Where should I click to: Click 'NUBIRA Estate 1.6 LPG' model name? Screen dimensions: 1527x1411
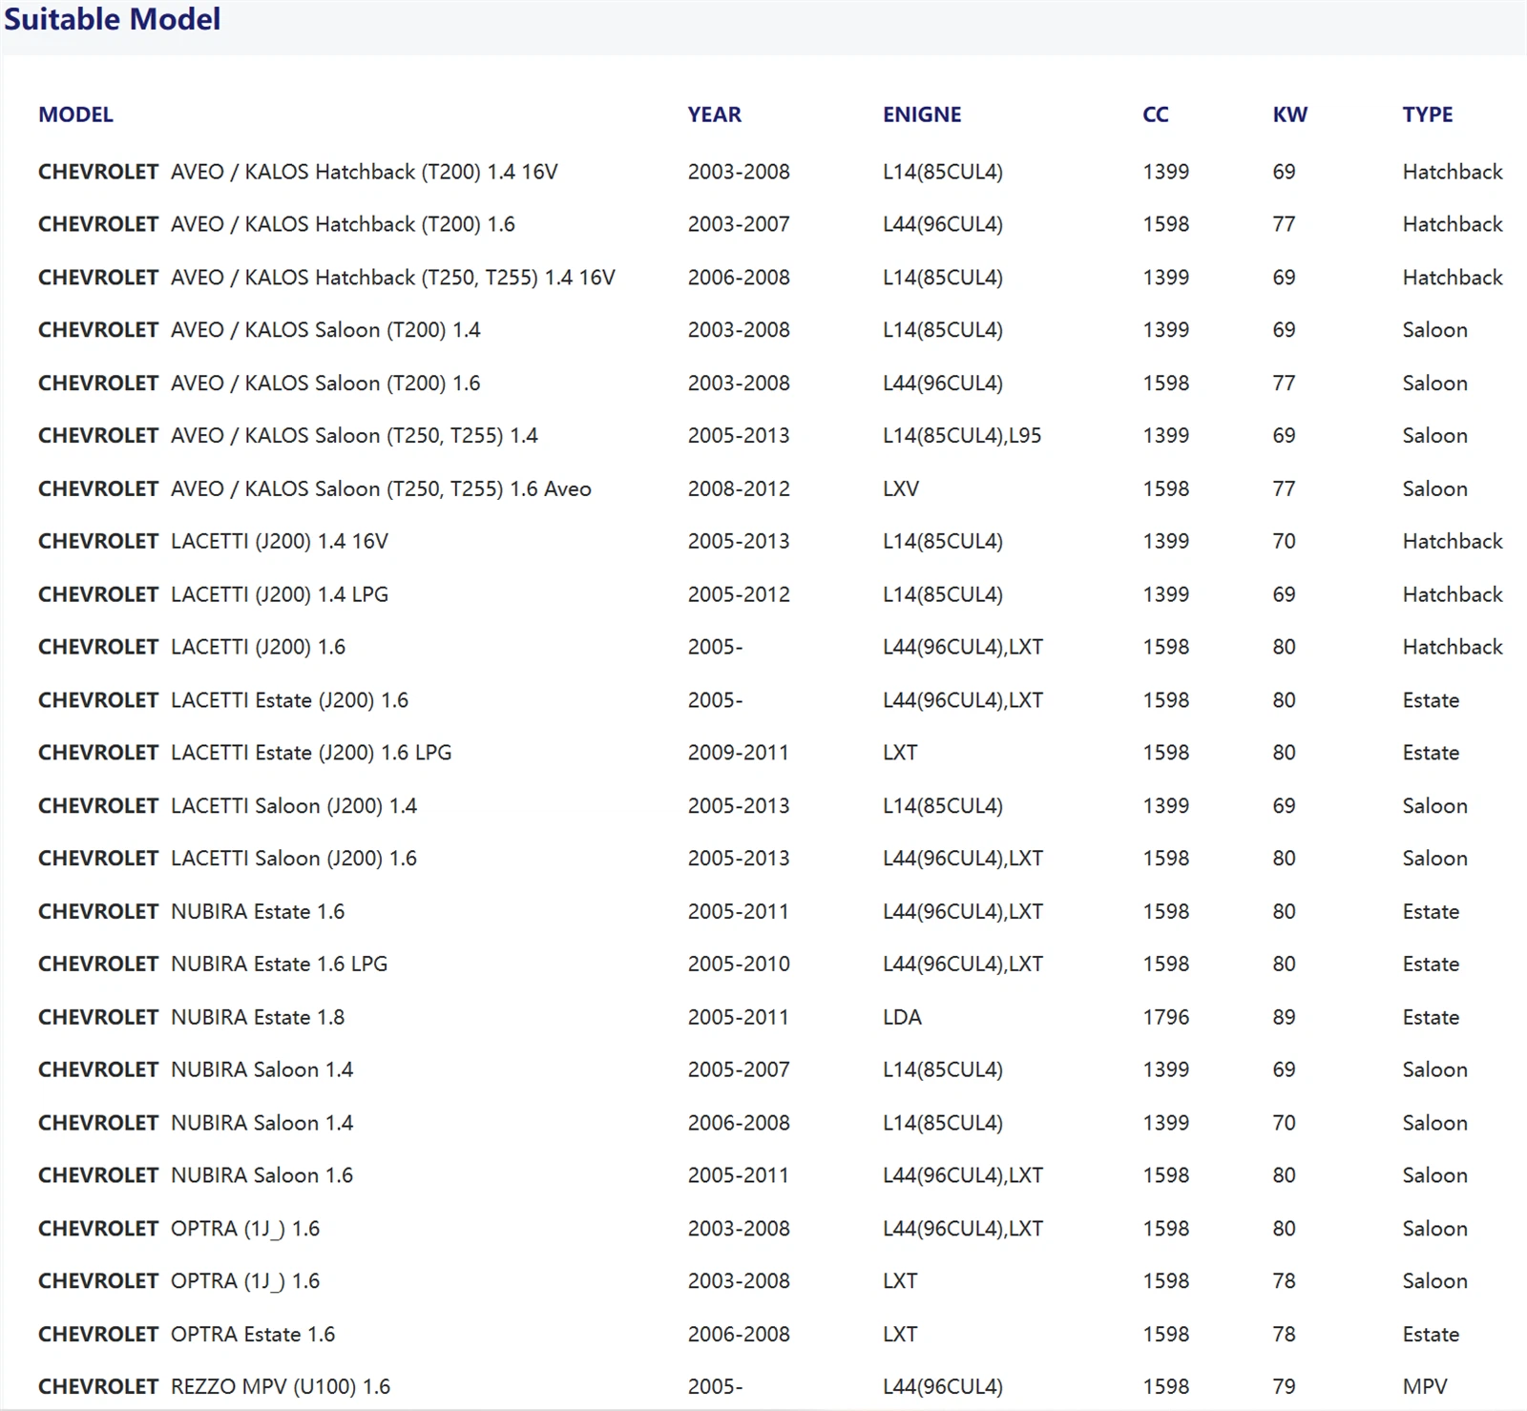(x=279, y=965)
